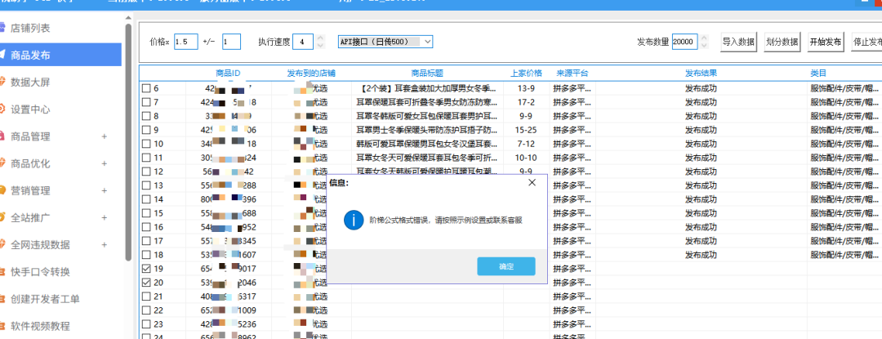Click the 软件视频教程 sidebar icon
Viewport: 882px width, 339px height.
[x=2, y=325]
